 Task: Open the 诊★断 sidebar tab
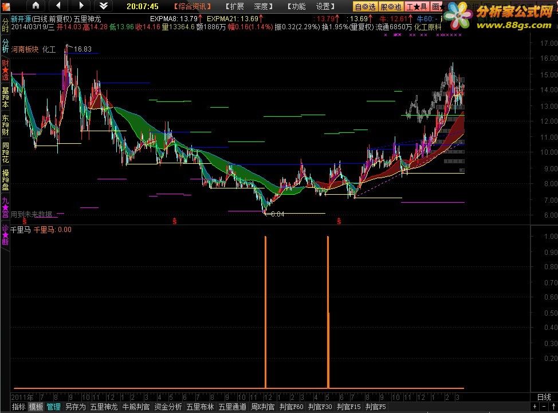(5, 235)
